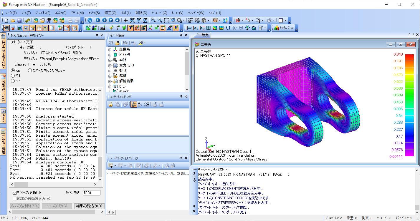Select the deselect-all cursor tool
This screenshot has width=420, height=221.
(239, 20)
